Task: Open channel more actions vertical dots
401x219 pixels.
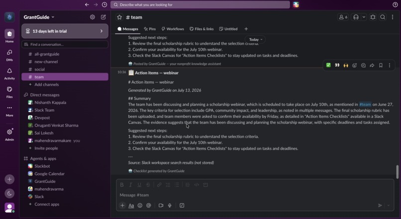Action: (393, 17)
